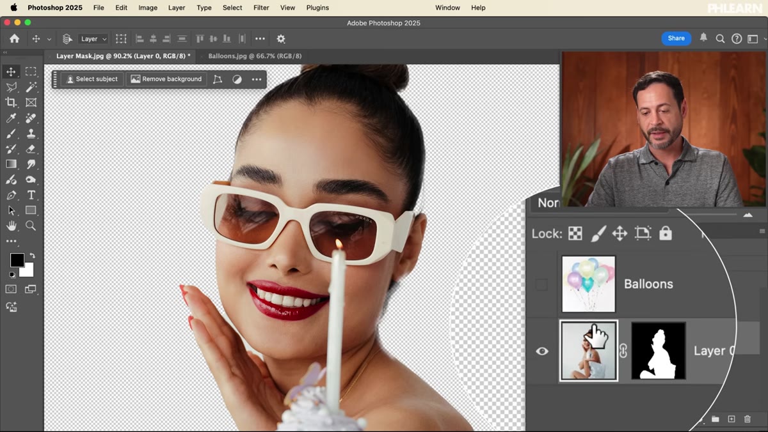
Task: Select the Pen tool
Action: pyautogui.click(x=11, y=195)
